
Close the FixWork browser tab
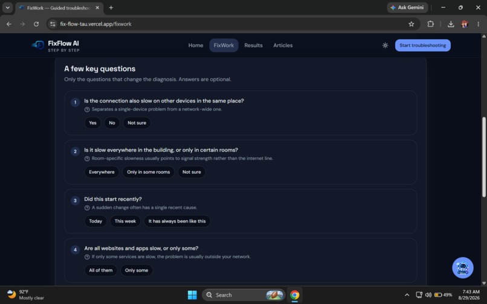click(x=97, y=8)
